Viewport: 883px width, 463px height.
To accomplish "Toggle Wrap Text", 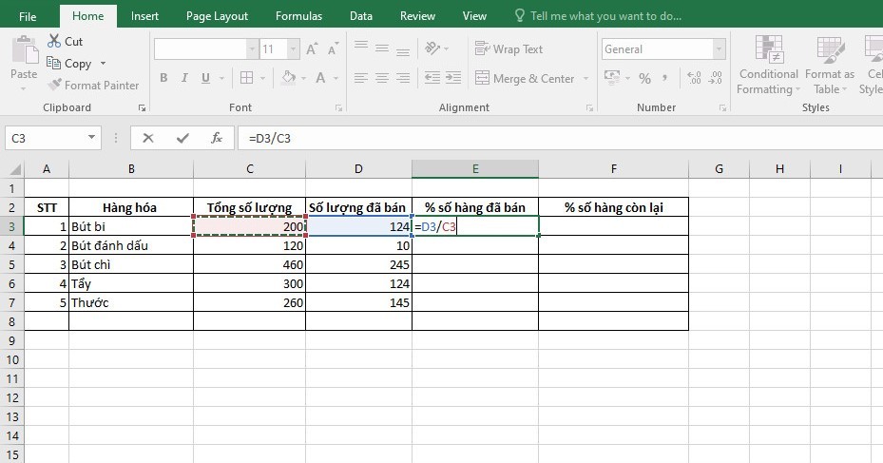I will pyautogui.click(x=509, y=49).
